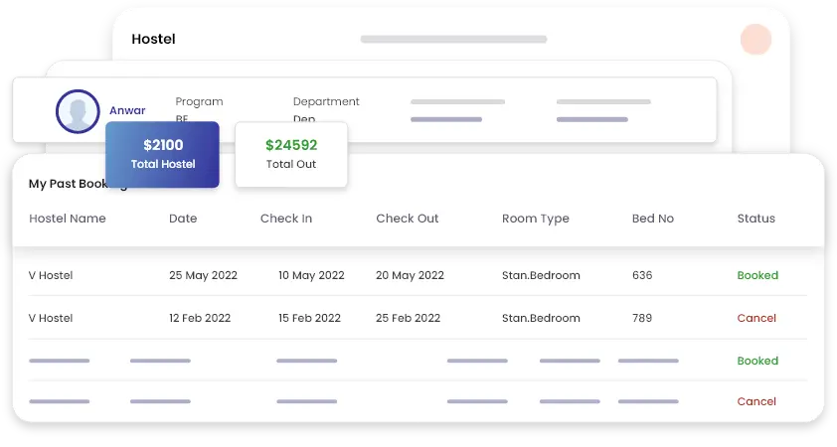Select the Hostel Name column header
This screenshot has height=447, width=837.
[67, 219]
